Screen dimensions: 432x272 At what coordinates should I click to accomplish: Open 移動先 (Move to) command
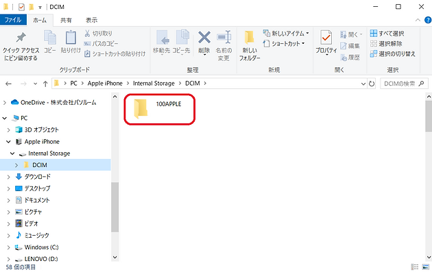tap(162, 42)
